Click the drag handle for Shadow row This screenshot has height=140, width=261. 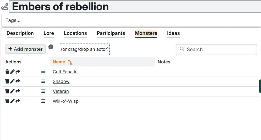(43, 81)
